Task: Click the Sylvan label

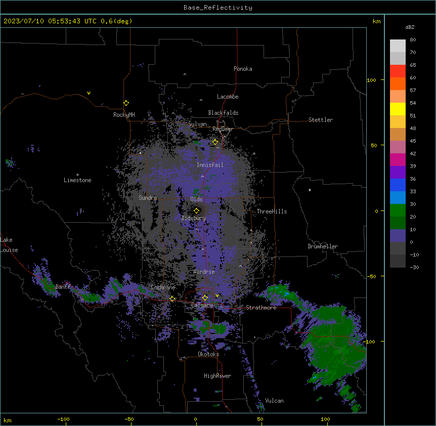Action: [x=197, y=124]
